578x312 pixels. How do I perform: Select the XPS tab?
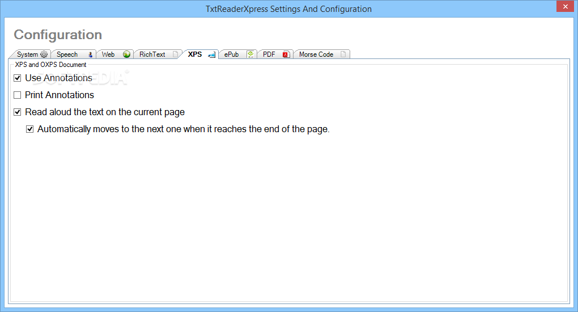coord(201,54)
